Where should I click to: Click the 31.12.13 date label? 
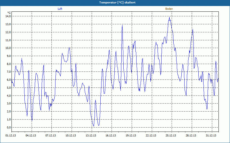click(211, 135)
